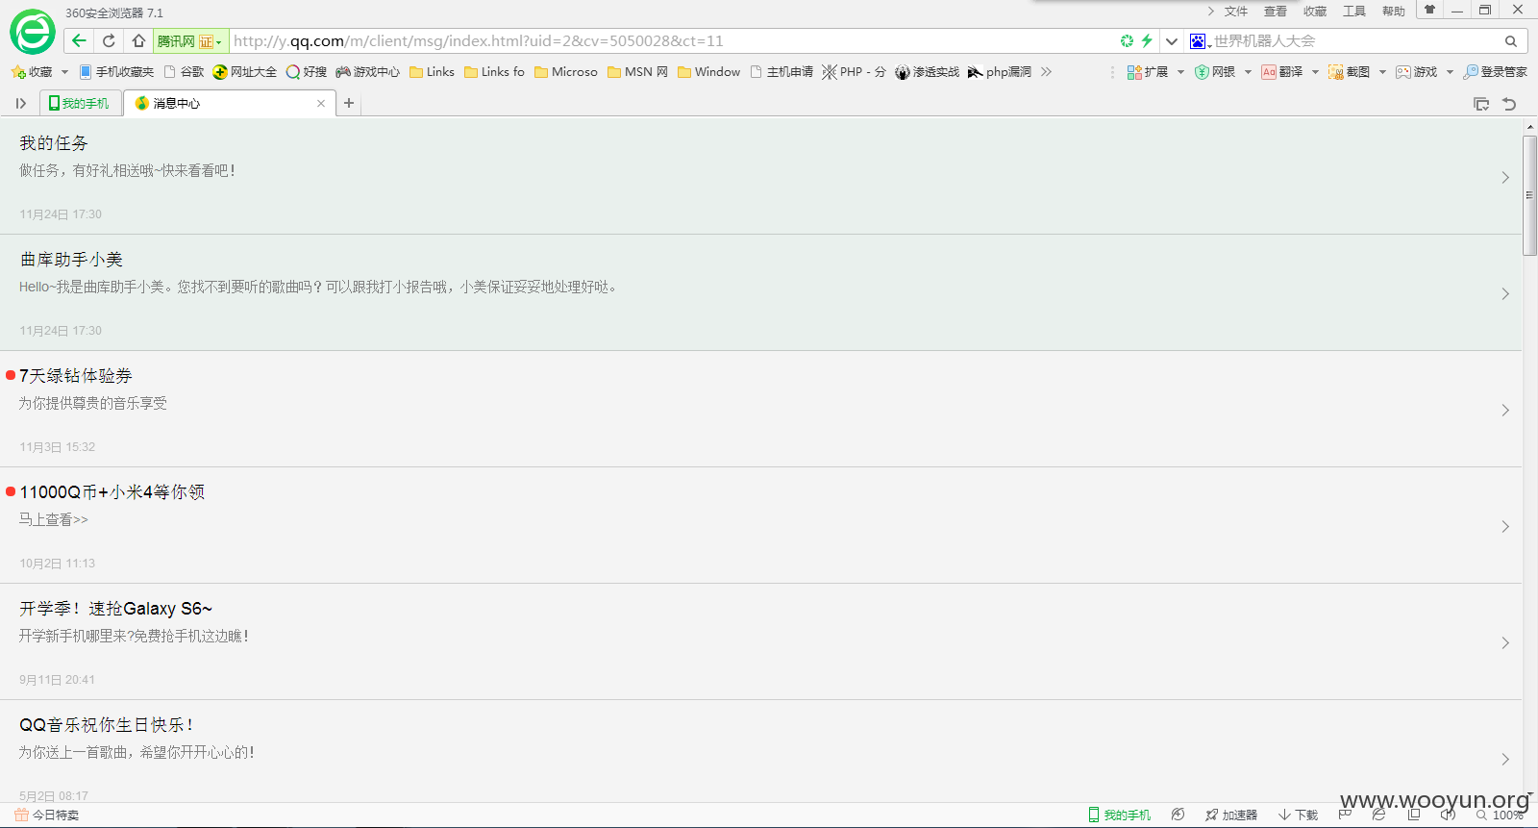
Task: Click the 翻译 translate tool
Action: pyautogui.click(x=1282, y=72)
